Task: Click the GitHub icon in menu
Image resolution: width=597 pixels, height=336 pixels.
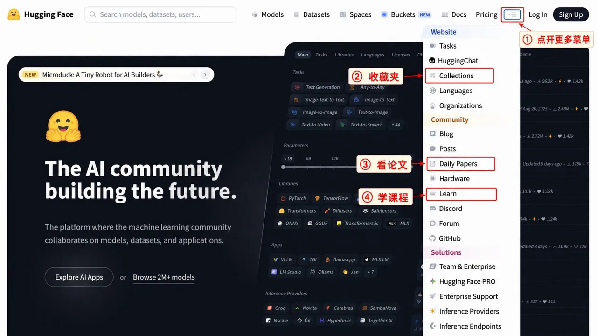Action: 433,238
